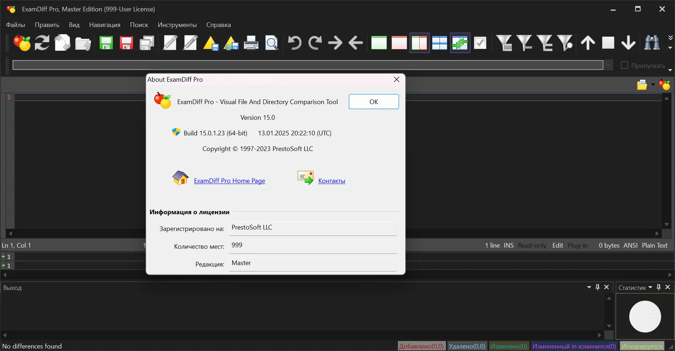Click the save diff triangle-with-floppy icon

click(x=211, y=43)
